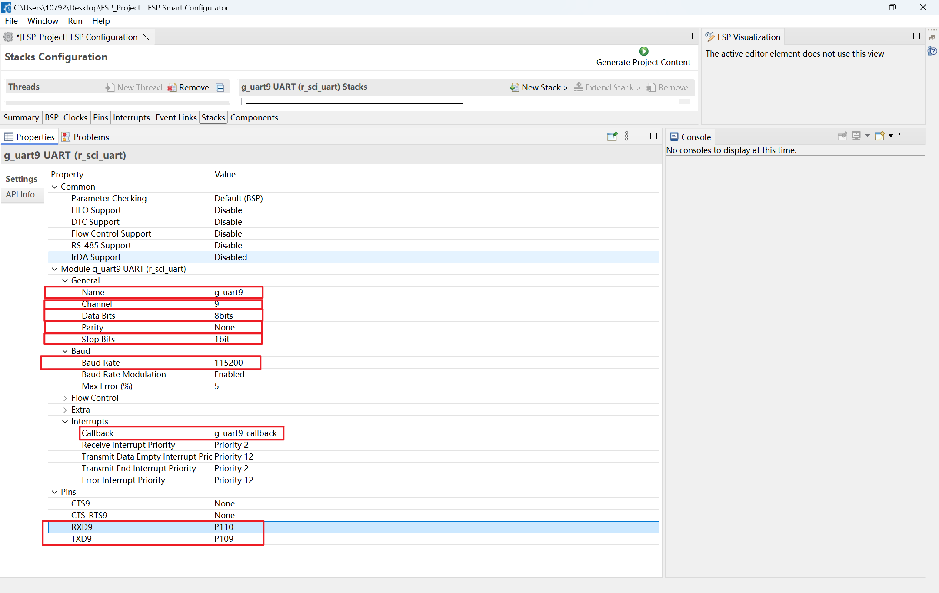939x593 pixels.
Task: Open the File menu
Action: 11,21
